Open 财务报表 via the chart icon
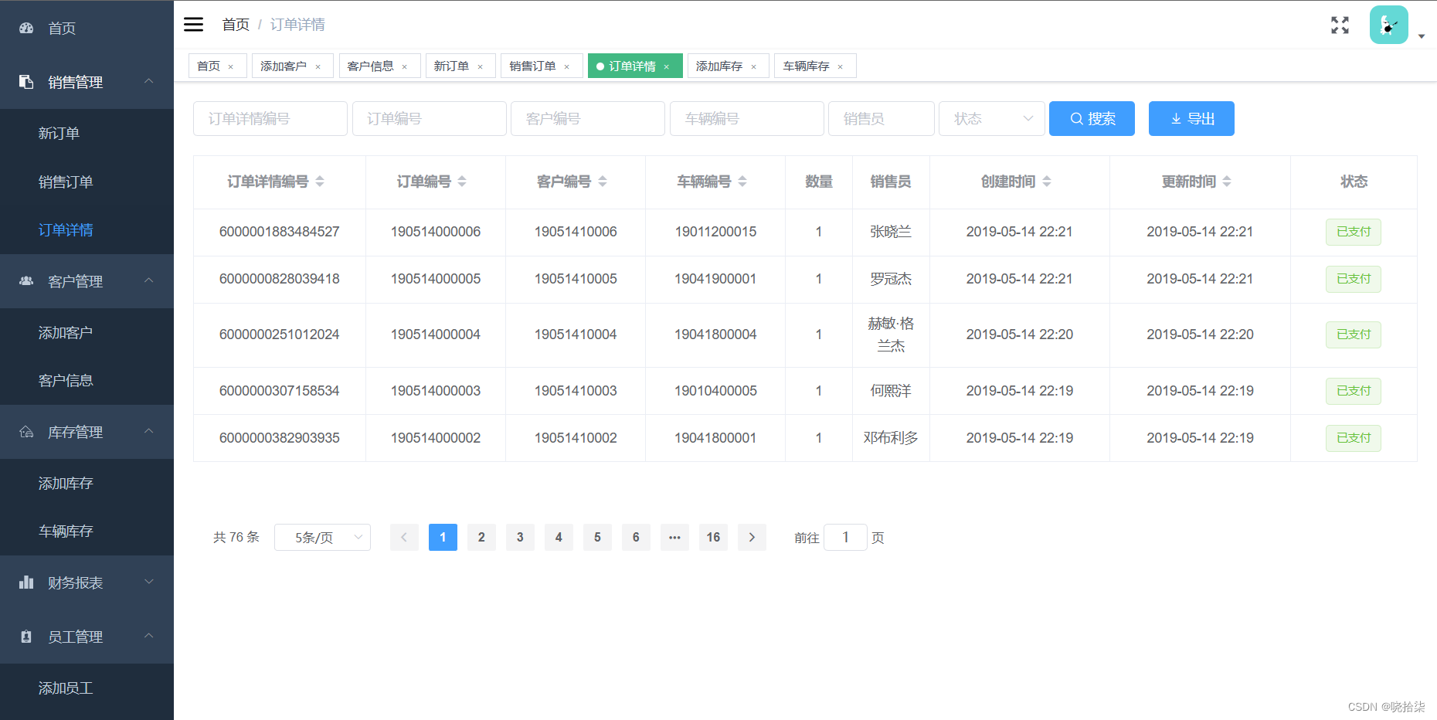The width and height of the screenshot is (1437, 720). click(x=25, y=582)
